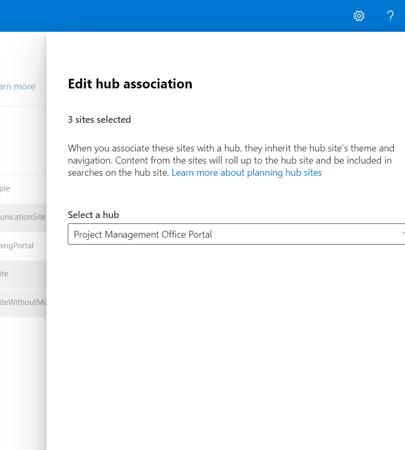Screen dimensions: 405x450
Task: Open the Settings gear icon
Action: [x=359, y=16]
